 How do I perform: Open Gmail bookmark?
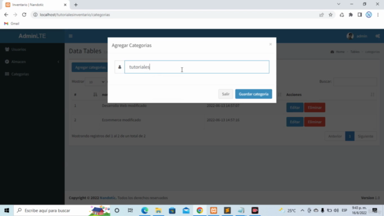(x=12, y=23)
